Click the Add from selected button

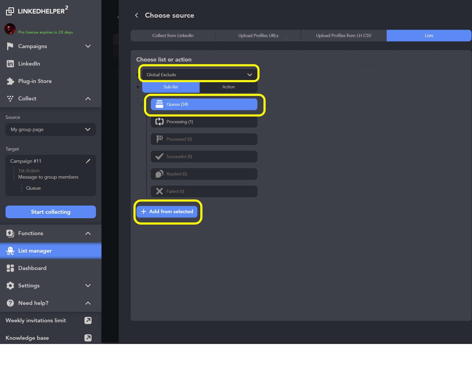pyautogui.click(x=167, y=212)
